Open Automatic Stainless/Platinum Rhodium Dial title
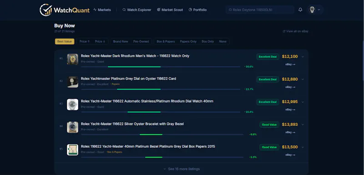 click(x=147, y=101)
